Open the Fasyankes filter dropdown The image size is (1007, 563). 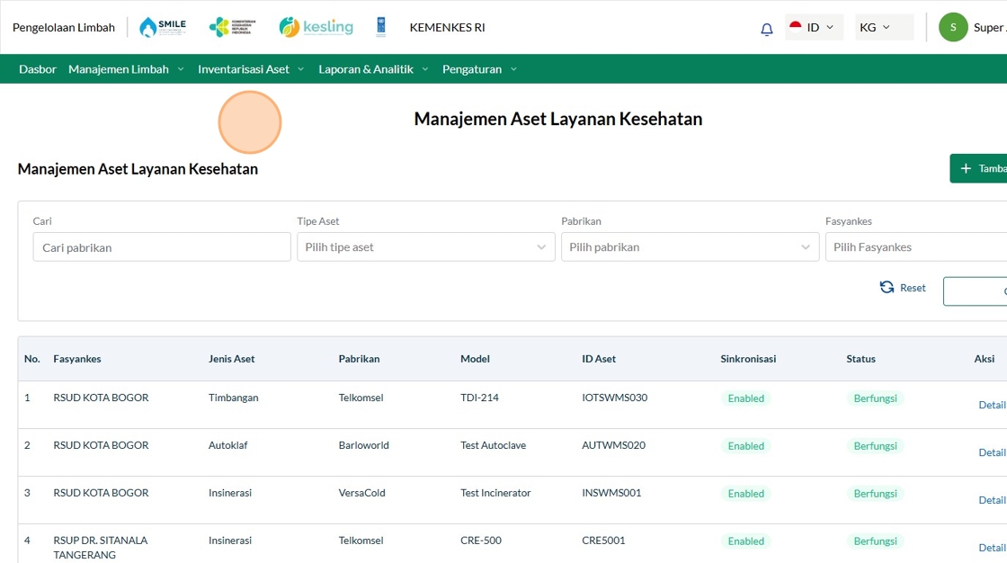pos(915,247)
